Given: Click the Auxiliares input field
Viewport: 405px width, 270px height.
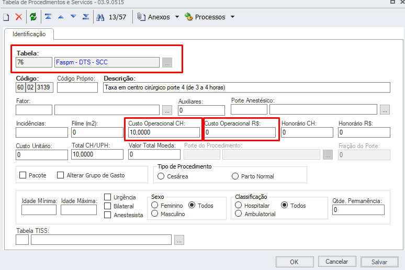Looking at the screenshot, I should pyautogui.click(x=201, y=110).
